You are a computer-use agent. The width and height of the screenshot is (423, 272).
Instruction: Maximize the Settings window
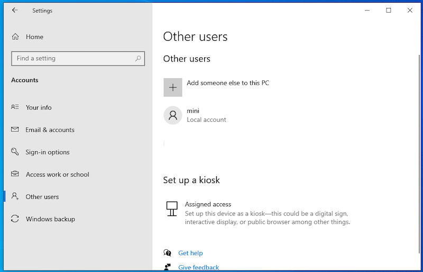(389, 11)
